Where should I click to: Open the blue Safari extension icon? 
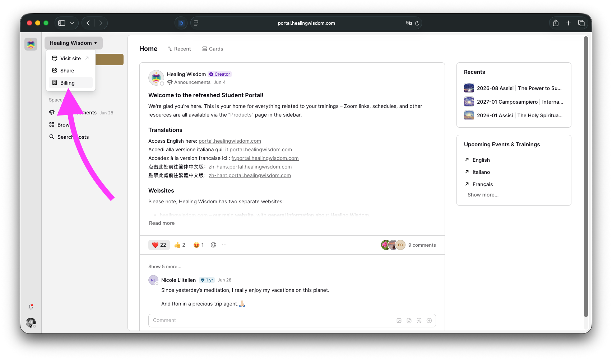coord(181,23)
